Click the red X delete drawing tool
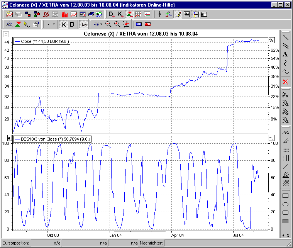This screenshot has width=293, height=248. (x=285, y=82)
